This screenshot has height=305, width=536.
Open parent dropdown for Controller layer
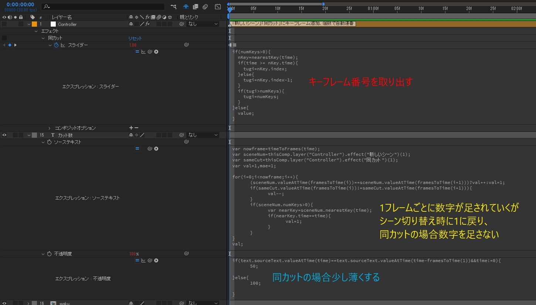point(203,24)
